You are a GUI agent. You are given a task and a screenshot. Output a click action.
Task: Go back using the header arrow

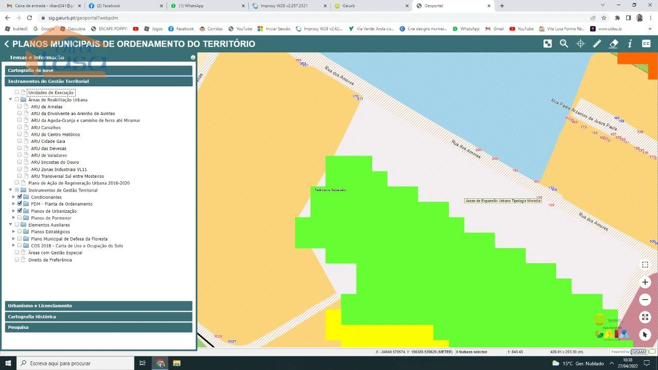(x=7, y=44)
